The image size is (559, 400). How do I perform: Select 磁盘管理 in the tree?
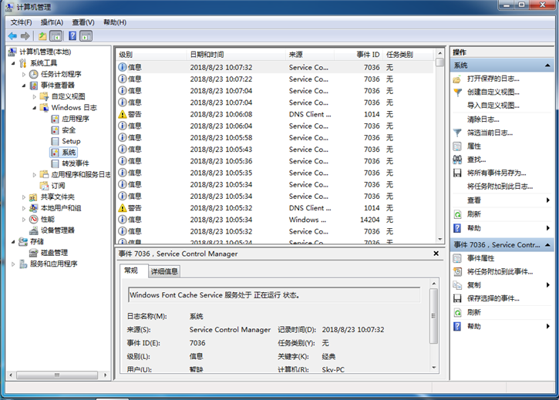point(53,253)
